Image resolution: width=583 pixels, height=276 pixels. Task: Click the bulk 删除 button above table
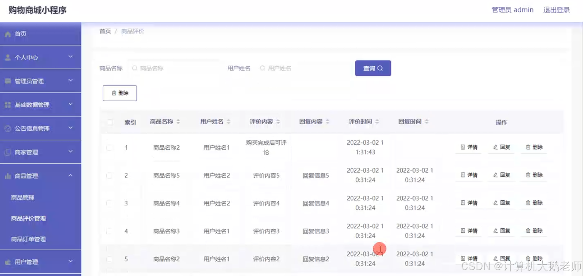coord(120,93)
